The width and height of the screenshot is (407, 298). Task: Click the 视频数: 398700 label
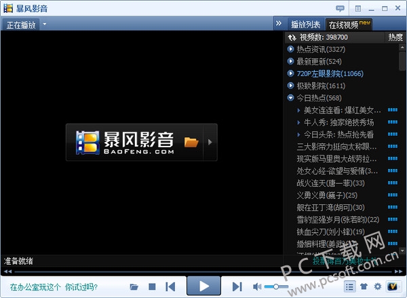pyautogui.click(x=324, y=37)
